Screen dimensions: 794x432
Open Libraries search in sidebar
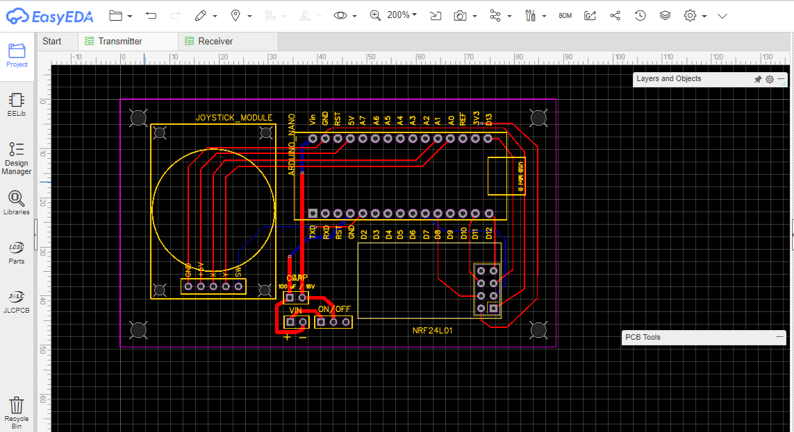pyautogui.click(x=17, y=202)
